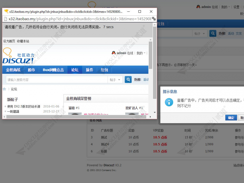Open the 股市 nav tab

31,70
